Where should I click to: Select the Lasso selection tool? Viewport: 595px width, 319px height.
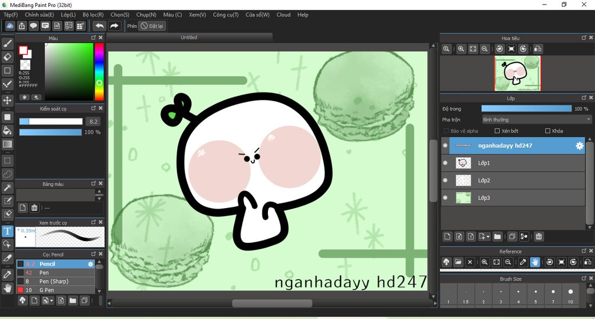[7, 174]
